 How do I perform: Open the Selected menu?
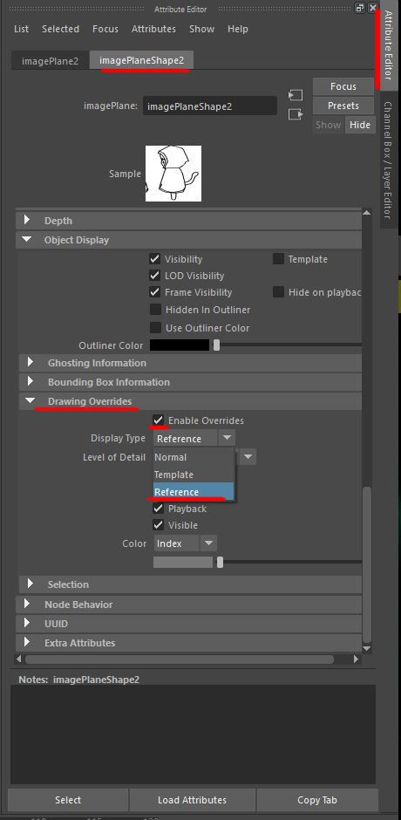click(61, 30)
